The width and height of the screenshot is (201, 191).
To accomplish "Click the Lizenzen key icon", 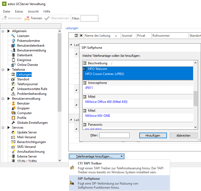I will (x=13, y=36).
